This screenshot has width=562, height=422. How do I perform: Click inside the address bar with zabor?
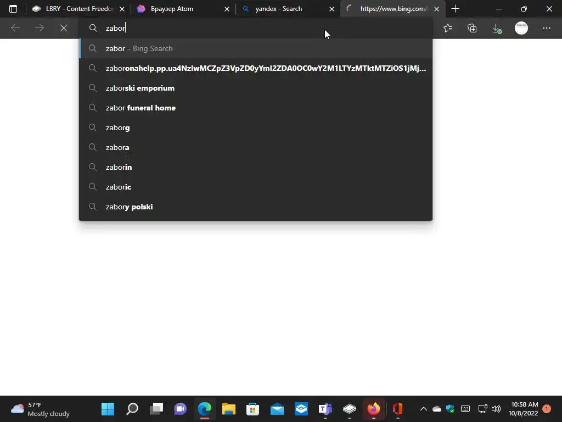click(256, 28)
